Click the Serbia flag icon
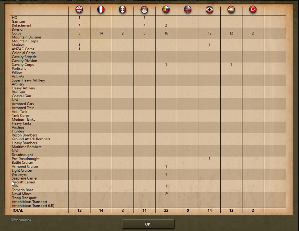 pyautogui.click(x=144, y=9)
